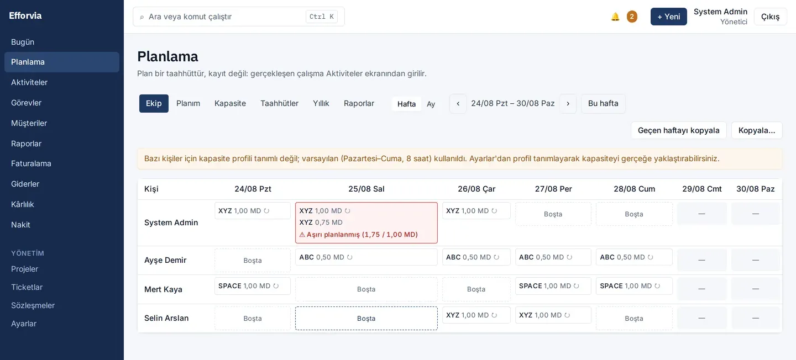
Task: Click the + Yeni button
Action: coord(669,17)
